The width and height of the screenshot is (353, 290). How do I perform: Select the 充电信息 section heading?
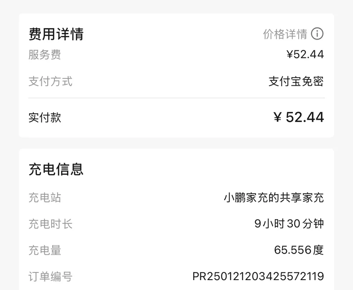[56, 169]
